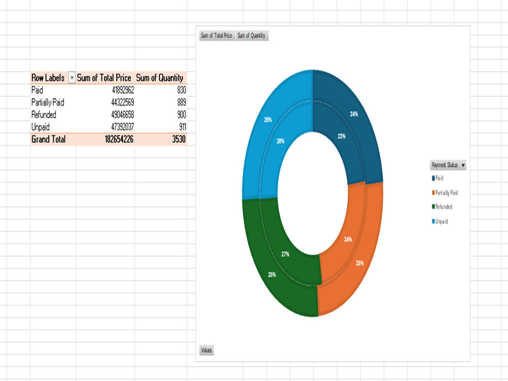Select quantity cell with value 900
508x381 pixels.
point(161,115)
